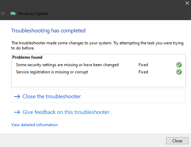Open Give feedback on this troubleshooter
191x147 pixels.
click(99, 112)
